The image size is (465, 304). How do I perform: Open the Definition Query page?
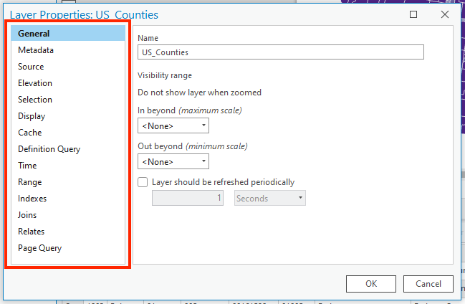pos(68,148)
